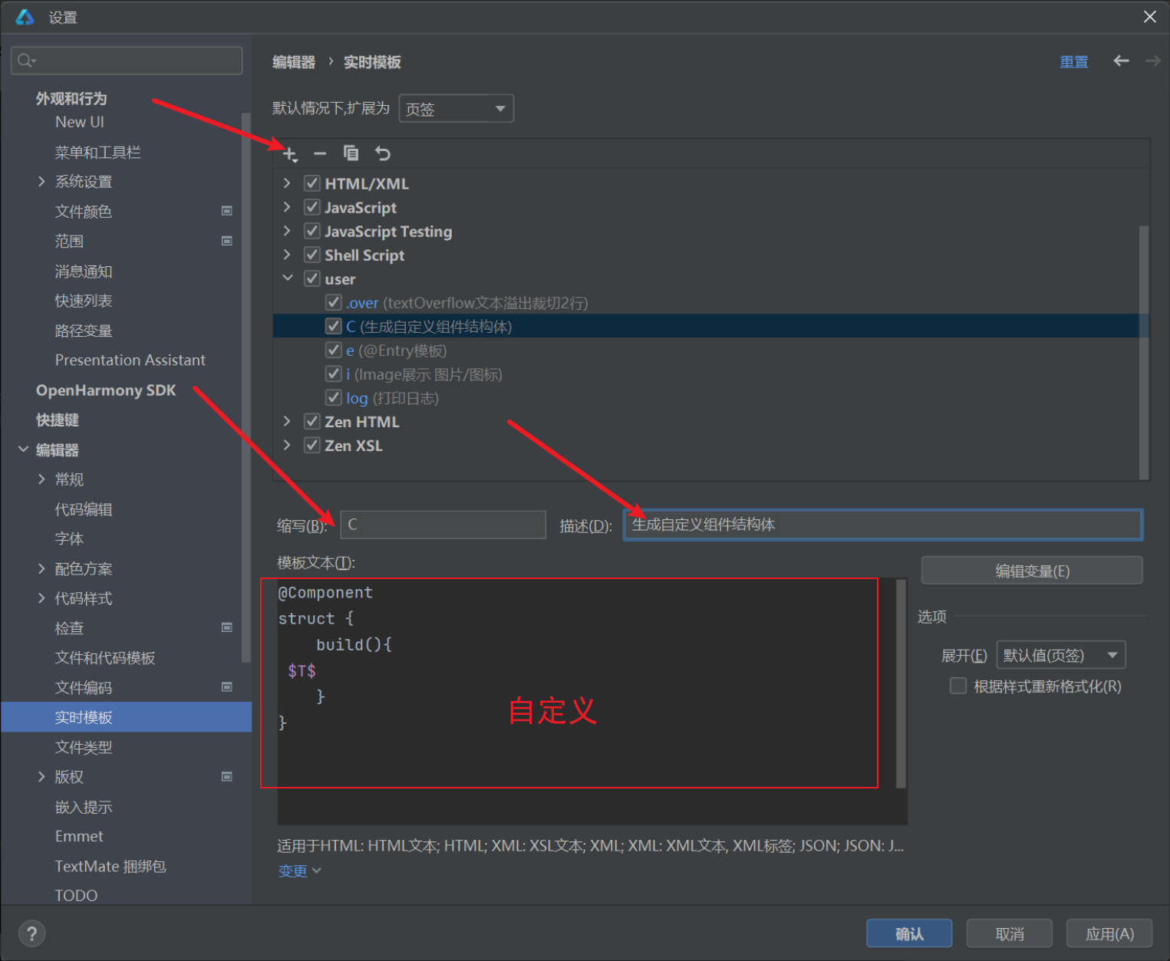1170x961 pixels.
Task: Click the project-level marker icon beside 文件颜色
Action: click(x=227, y=211)
